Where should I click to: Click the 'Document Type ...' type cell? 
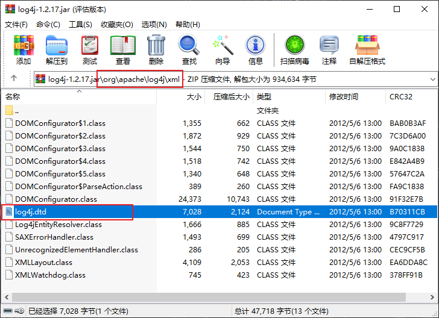coord(288,212)
